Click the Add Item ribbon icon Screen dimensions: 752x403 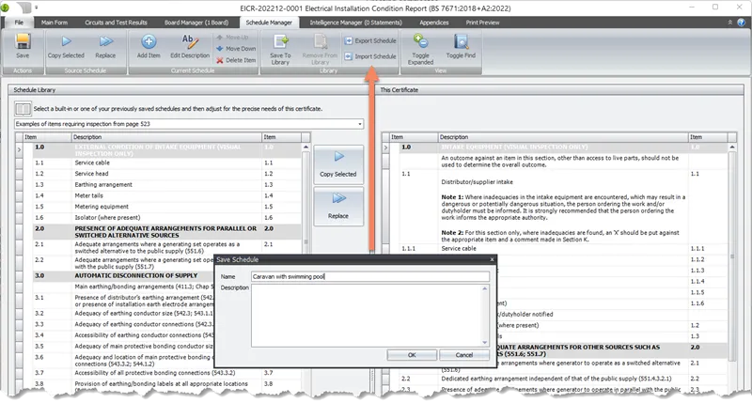point(149,46)
